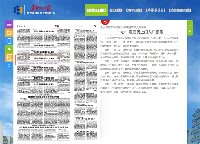Click the green WeChat icon
Screen dimensions: 200x144
click(x=9, y=49)
